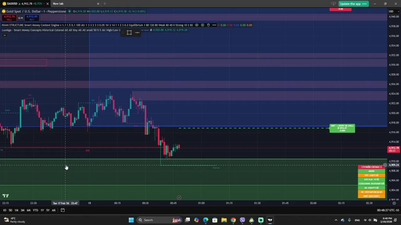Close the New tab tab

click(98, 4)
